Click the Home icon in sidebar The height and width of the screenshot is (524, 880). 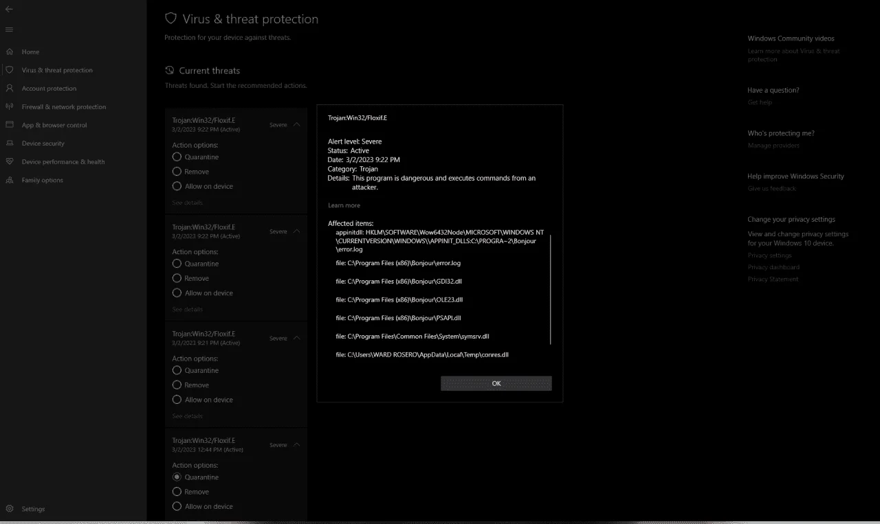9,52
